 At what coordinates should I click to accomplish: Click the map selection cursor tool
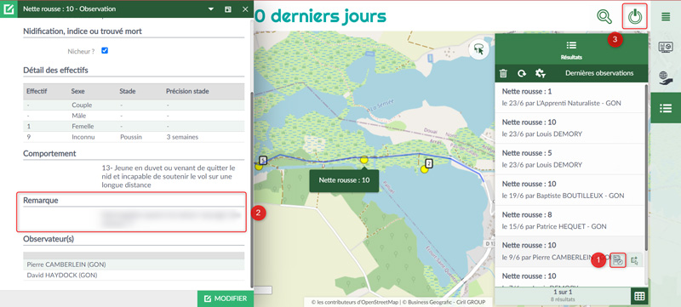(479, 49)
